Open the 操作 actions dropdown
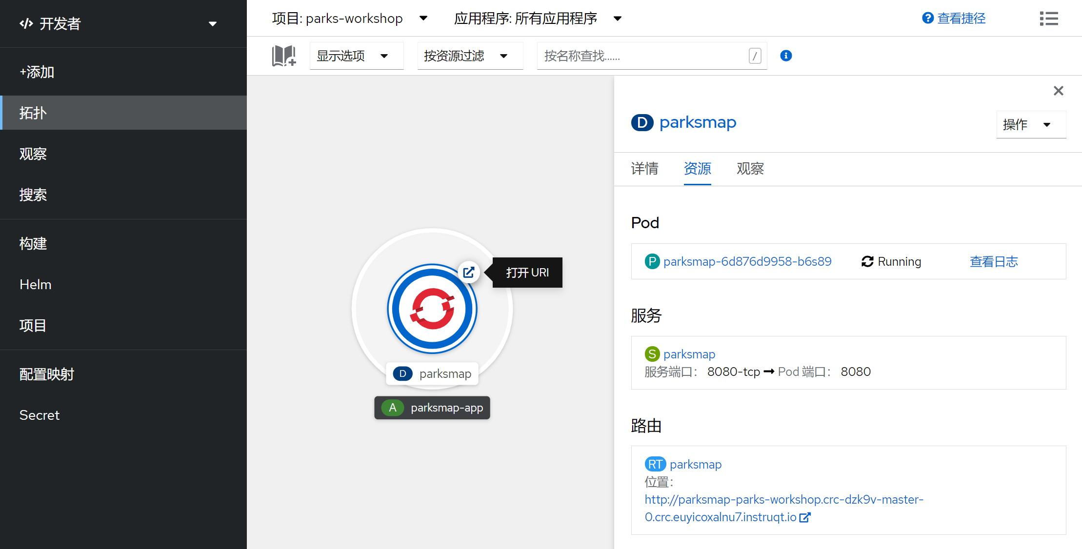 pos(1031,124)
